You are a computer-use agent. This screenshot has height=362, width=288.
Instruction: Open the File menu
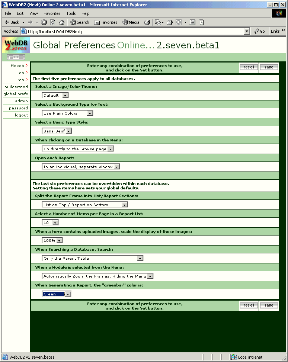click(x=8, y=13)
